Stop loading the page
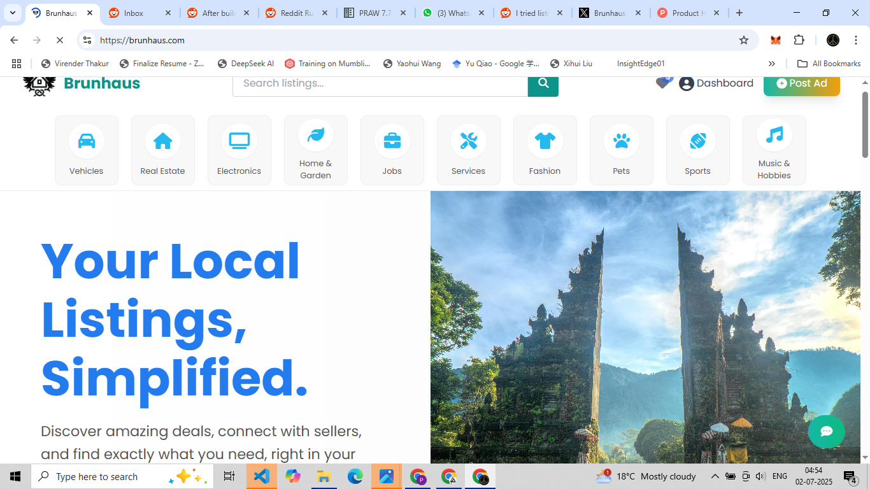This screenshot has width=870, height=489. (59, 40)
